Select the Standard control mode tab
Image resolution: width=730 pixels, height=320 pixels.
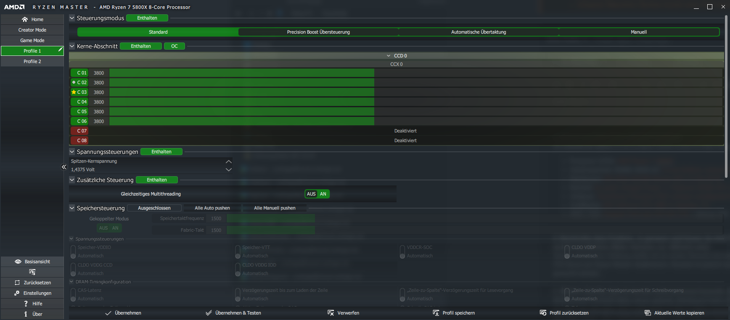(158, 32)
